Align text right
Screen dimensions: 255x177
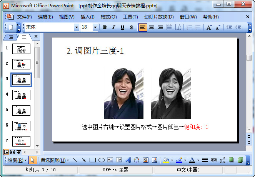[x=160, y=27]
